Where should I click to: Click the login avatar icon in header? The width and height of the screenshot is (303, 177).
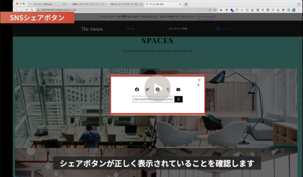coord(218,28)
